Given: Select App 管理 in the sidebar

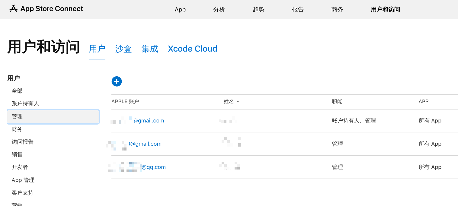Looking at the screenshot, I should point(23,180).
